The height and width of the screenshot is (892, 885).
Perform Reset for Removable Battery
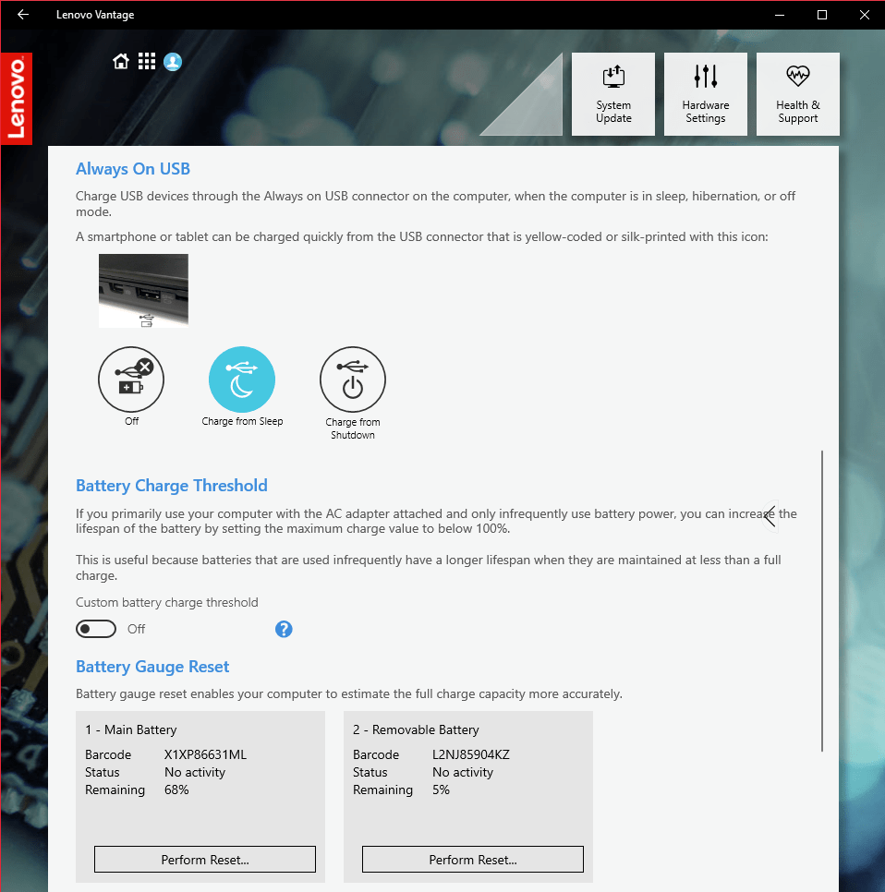473,860
